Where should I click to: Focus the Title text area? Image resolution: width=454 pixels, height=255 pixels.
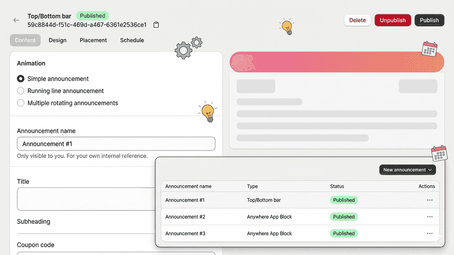click(86, 199)
